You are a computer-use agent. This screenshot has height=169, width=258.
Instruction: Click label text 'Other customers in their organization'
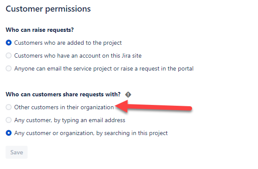[64, 108]
